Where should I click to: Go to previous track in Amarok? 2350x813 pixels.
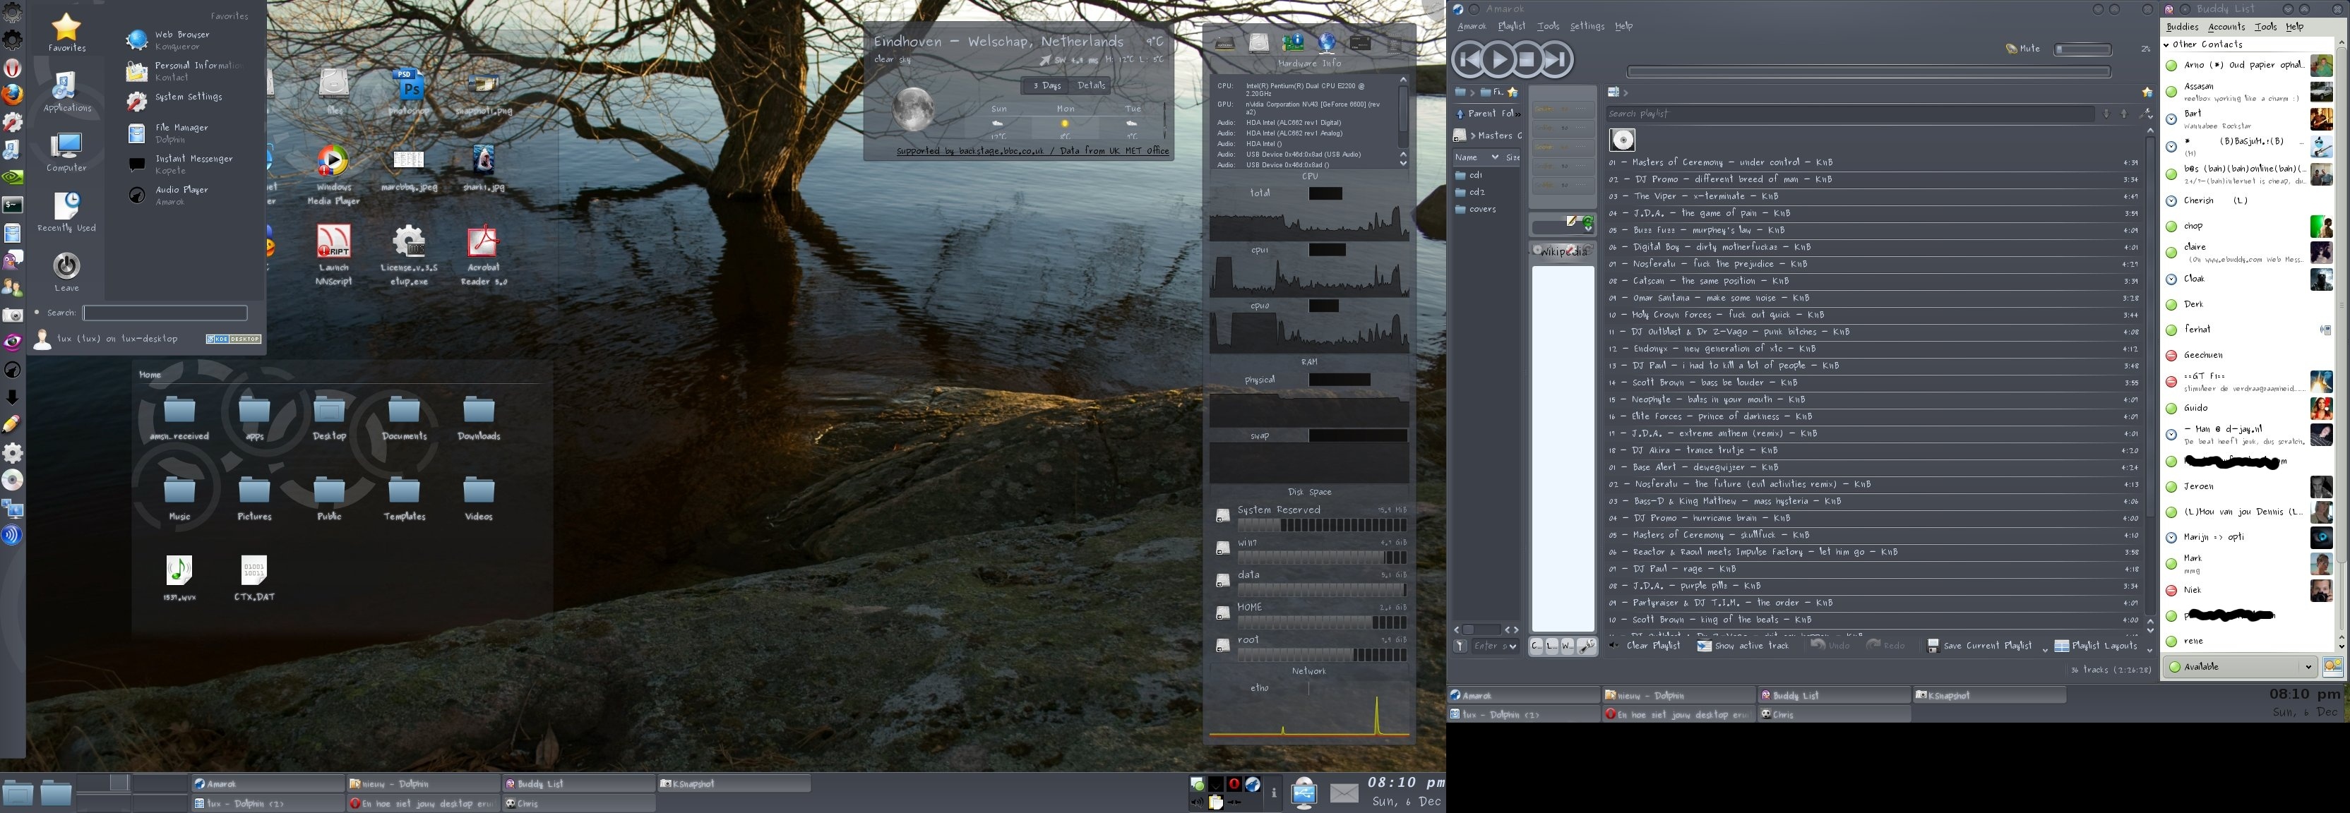[1468, 60]
